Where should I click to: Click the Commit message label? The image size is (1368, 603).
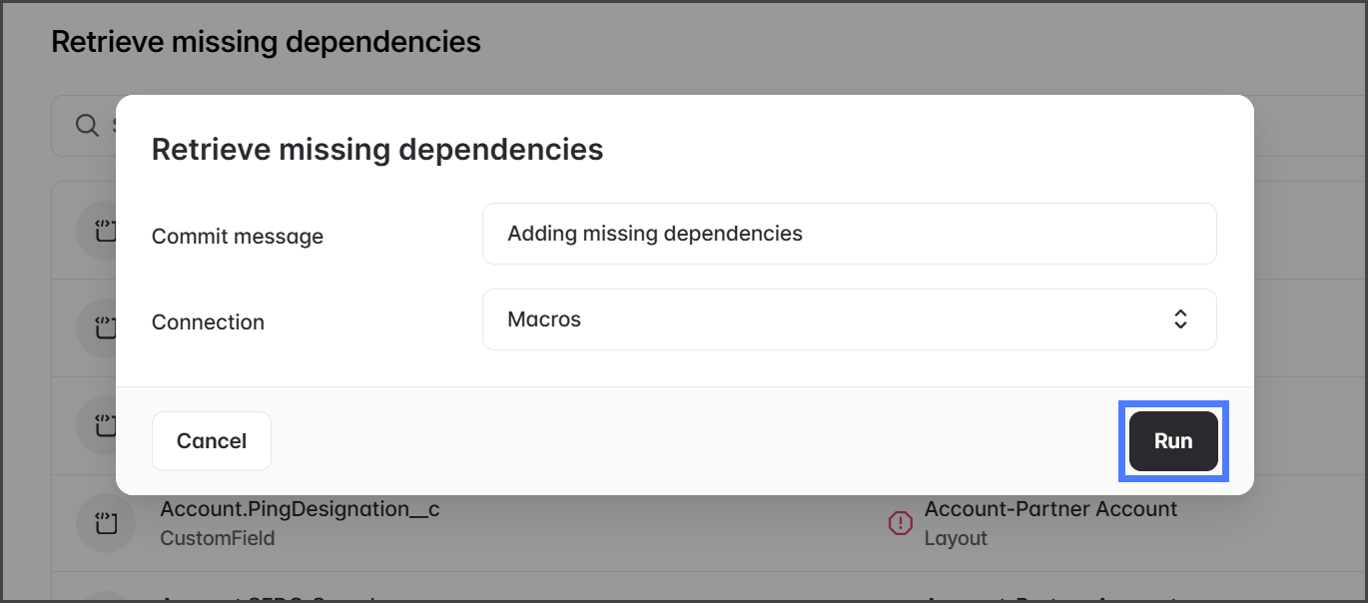coord(238,237)
